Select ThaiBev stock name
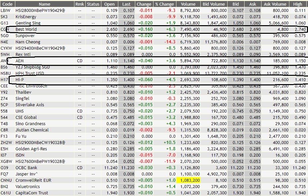This screenshot has height=196, width=308. pos(23,92)
